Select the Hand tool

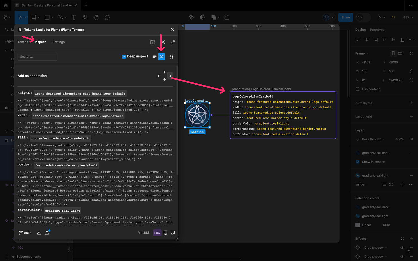(x=96, y=17)
